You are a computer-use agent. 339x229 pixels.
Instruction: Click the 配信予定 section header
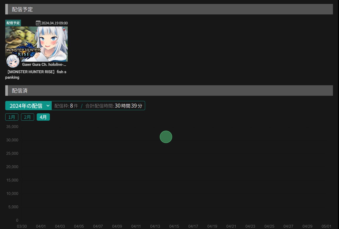tap(169, 9)
